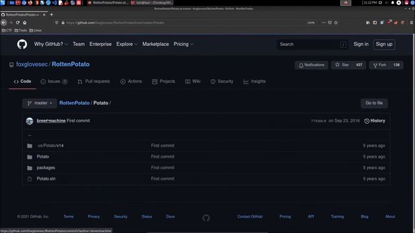Open the Projects tab
The height and width of the screenshot is (233, 415).
coord(163,82)
